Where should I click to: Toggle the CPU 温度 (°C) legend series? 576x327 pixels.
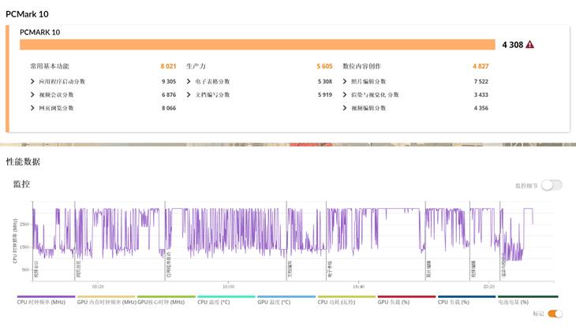[226, 300]
